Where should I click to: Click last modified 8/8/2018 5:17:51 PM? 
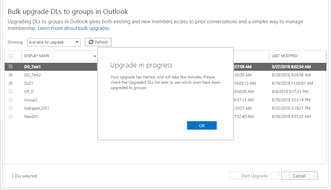(290, 92)
